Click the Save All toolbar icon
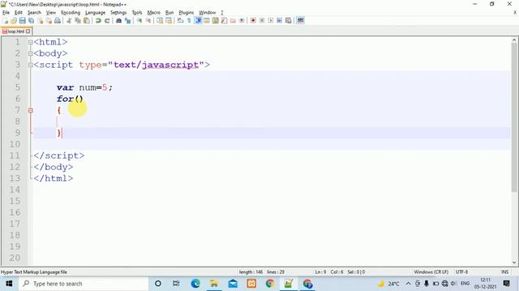Image resolution: width=519 pixels, height=291 pixels. click(31, 20)
